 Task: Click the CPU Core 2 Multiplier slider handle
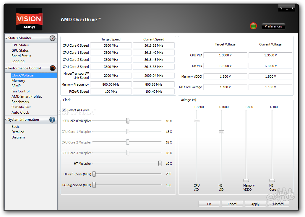[x=128, y=142]
